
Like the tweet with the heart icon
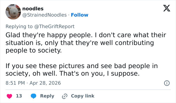point(9,96)
